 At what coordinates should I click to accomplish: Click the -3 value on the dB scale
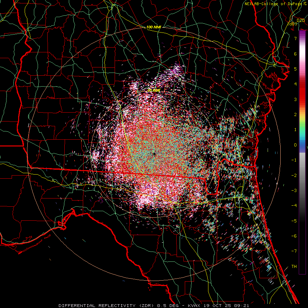[x=294, y=190]
